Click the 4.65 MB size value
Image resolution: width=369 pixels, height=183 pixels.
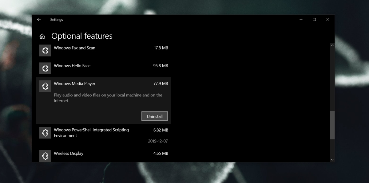161,153
